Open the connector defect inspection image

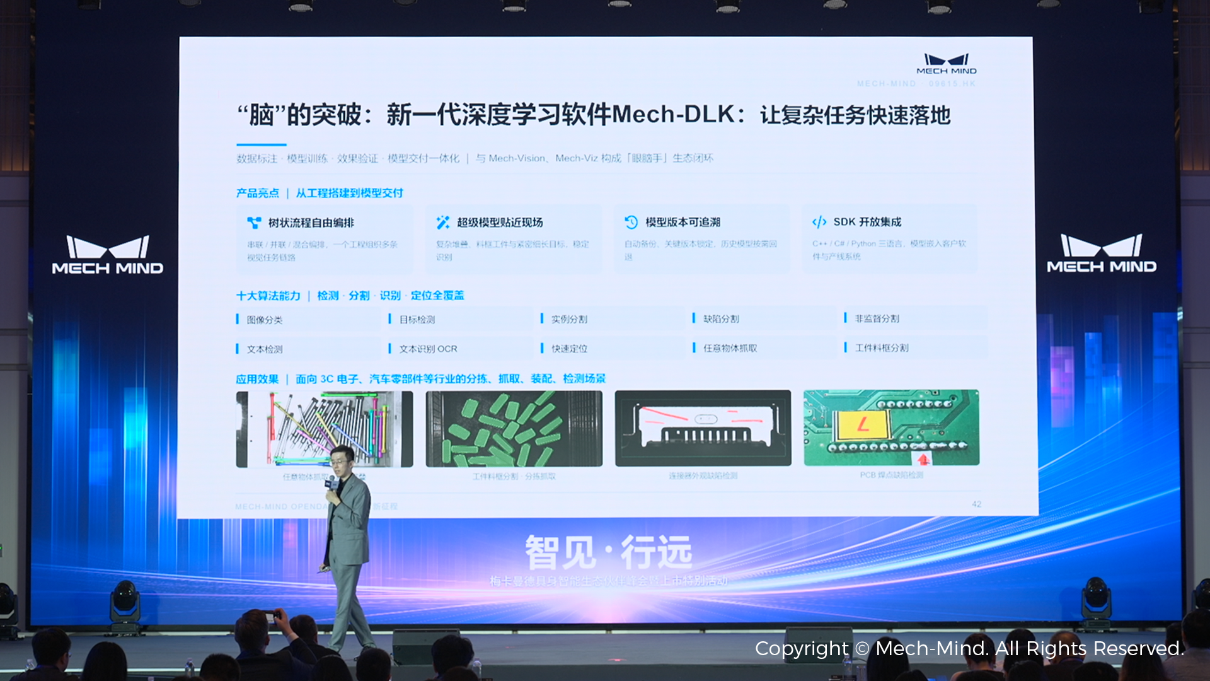click(x=703, y=428)
